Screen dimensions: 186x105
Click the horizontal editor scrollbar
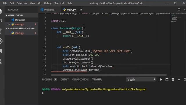click(x=109, y=75)
